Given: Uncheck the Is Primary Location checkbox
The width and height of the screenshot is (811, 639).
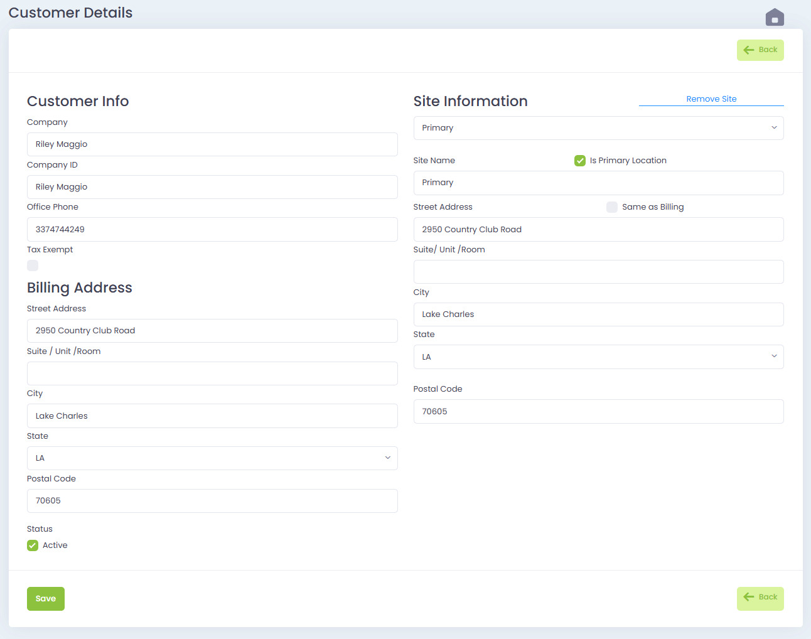Looking at the screenshot, I should [580, 161].
